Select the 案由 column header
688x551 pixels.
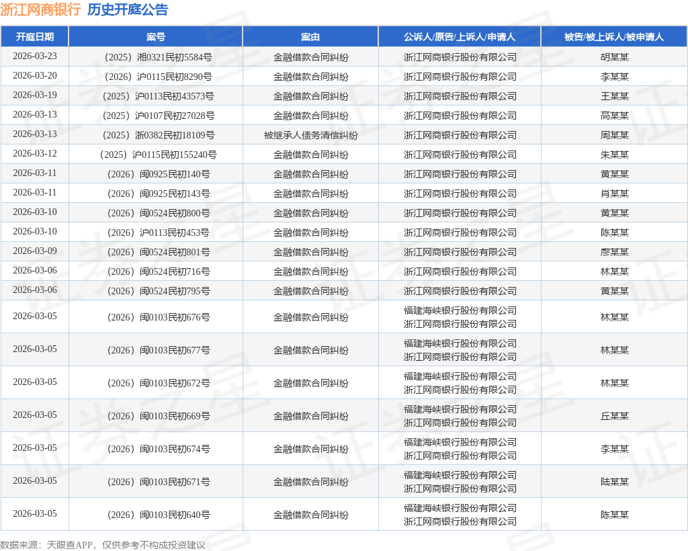point(310,37)
